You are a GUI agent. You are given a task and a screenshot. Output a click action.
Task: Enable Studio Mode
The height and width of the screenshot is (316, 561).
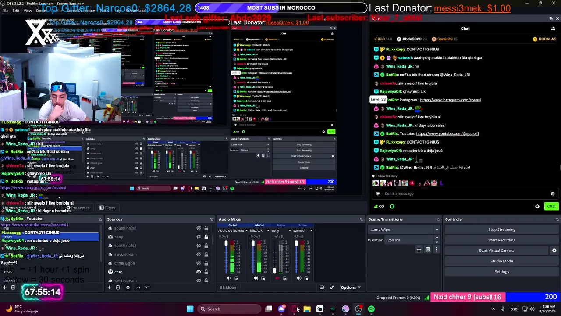502,261
